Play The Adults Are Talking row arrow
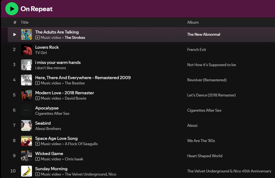 pyautogui.click(x=15, y=35)
